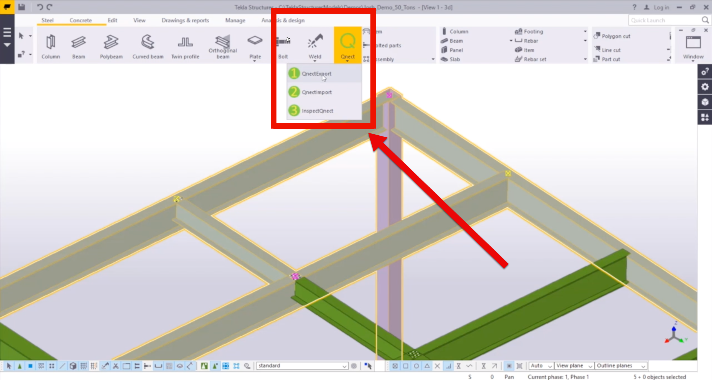Click the Log in link
The height and width of the screenshot is (380, 712).
pos(661,7)
